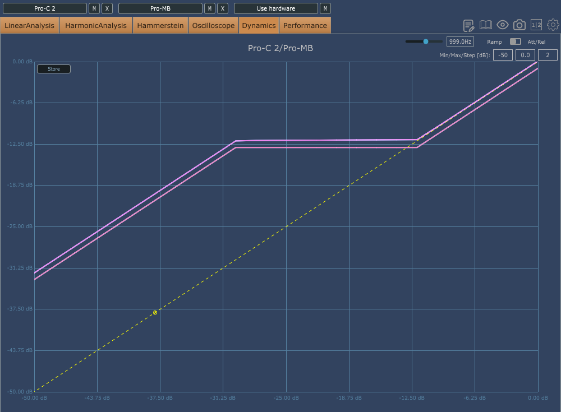The image size is (561, 412).
Task: Click the Store button
Action: pyautogui.click(x=54, y=68)
